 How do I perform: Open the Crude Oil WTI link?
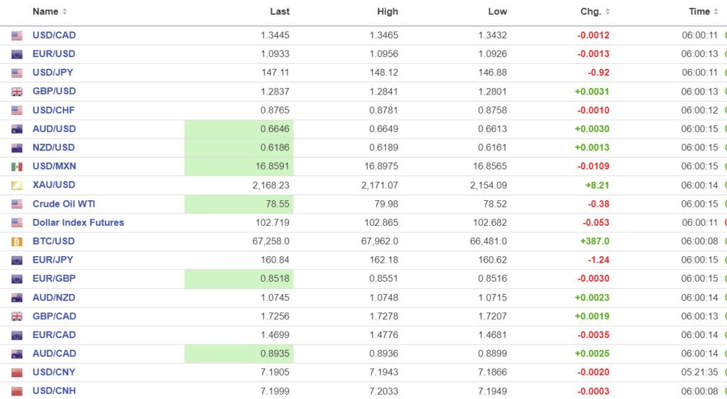tap(64, 204)
